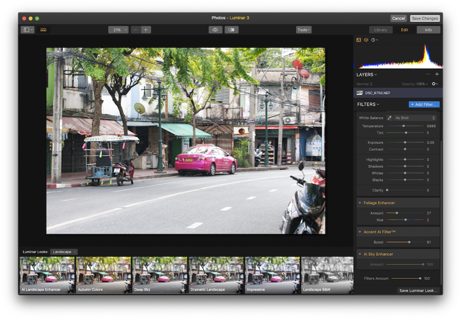Open the sidebar layout dropdown icon

(x=27, y=30)
